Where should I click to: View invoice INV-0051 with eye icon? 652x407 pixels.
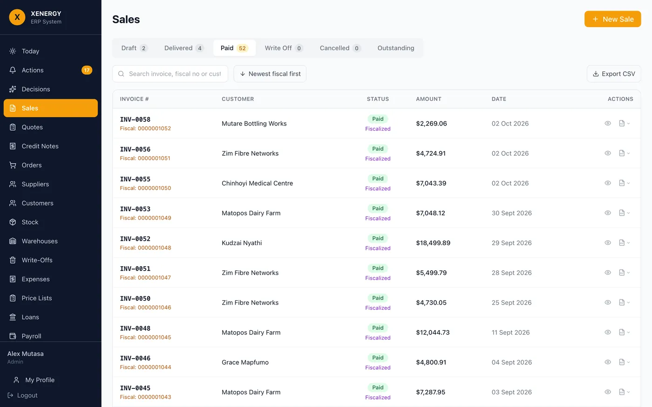click(608, 273)
